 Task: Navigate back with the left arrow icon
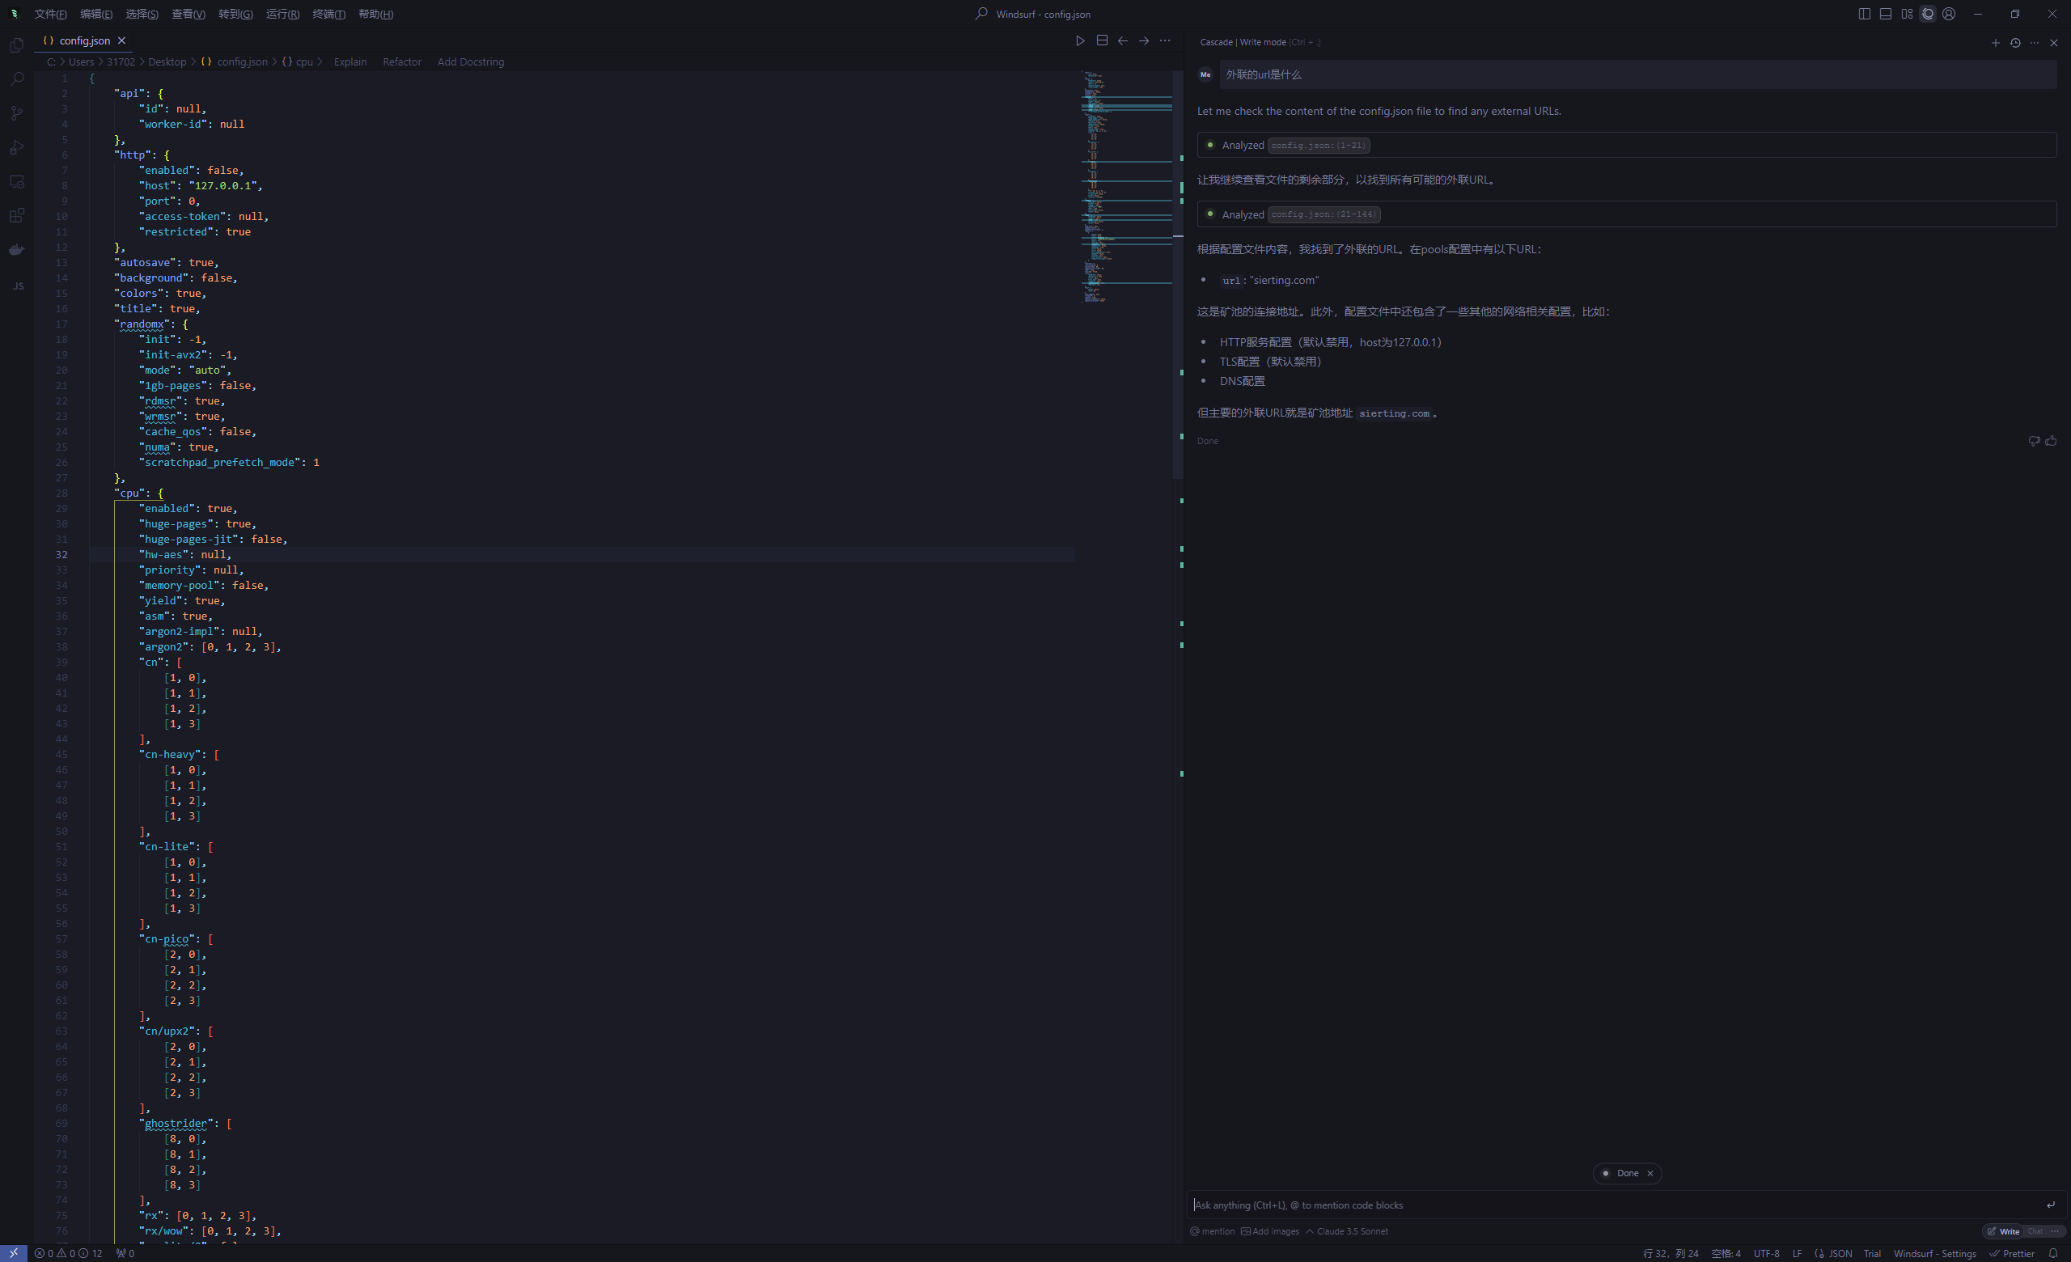pyautogui.click(x=1122, y=40)
